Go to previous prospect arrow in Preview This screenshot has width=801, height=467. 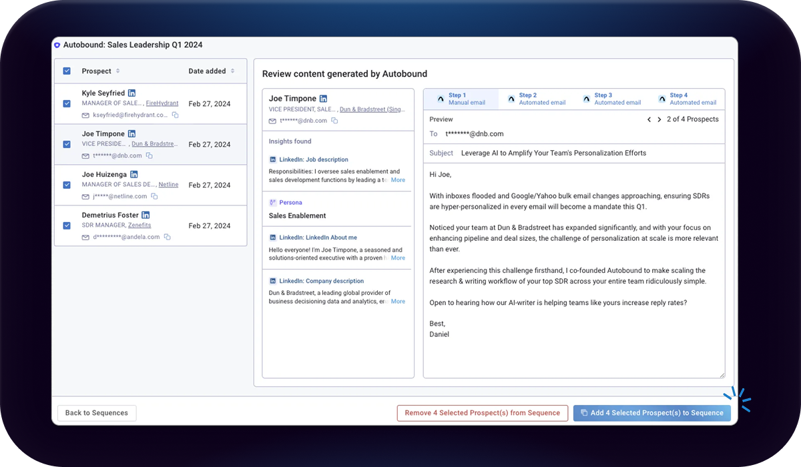tap(649, 119)
